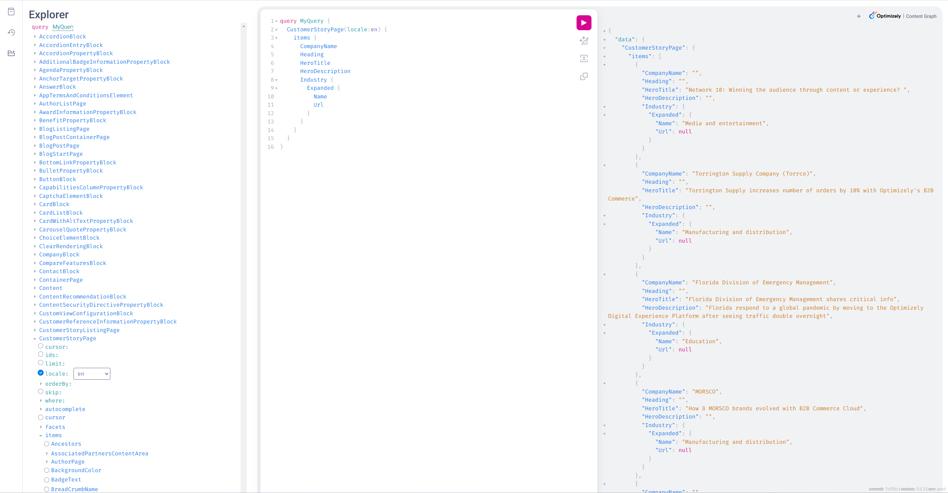This screenshot has height=493, width=948.
Task: Prettify the query using the broom icon
Action: tap(584, 41)
